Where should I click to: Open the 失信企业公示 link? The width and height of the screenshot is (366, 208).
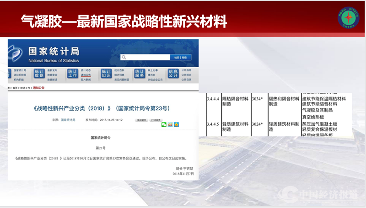click(x=155, y=80)
